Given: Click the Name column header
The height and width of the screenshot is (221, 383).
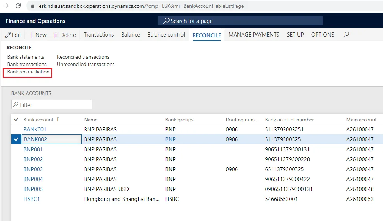Looking at the screenshot, I should click(x=90, y=120).
